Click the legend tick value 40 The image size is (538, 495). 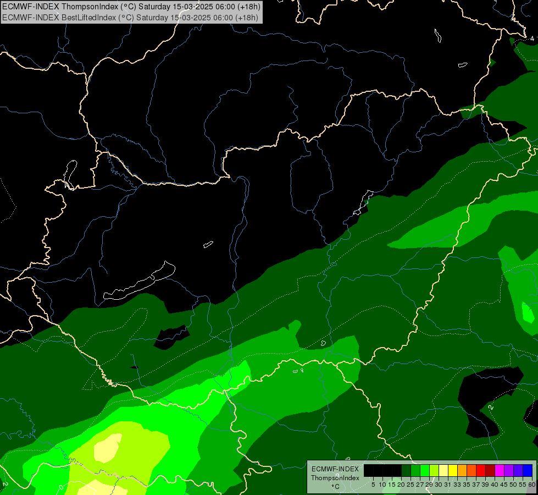(495, 485)
